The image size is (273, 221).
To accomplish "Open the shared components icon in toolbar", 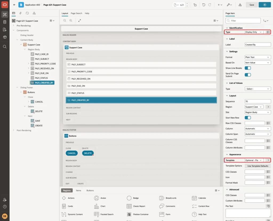I will click(x=240, y=5).
